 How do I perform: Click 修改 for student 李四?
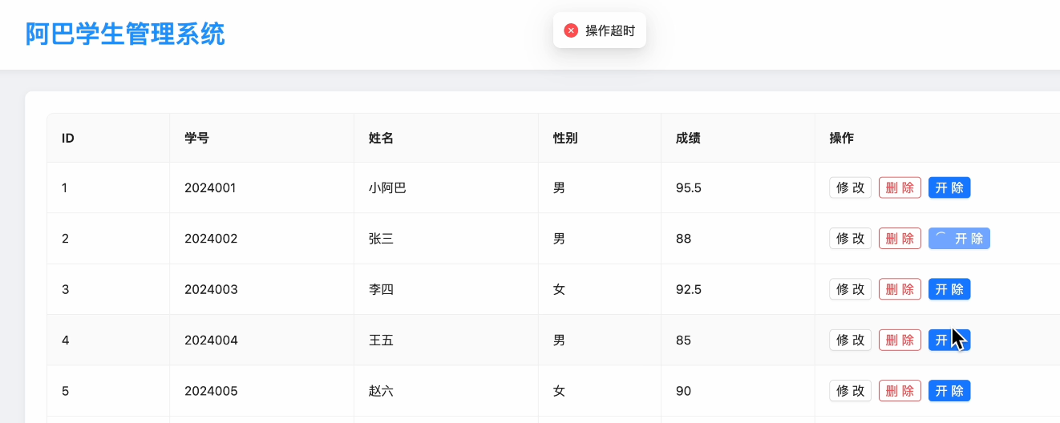coord(850,289)
